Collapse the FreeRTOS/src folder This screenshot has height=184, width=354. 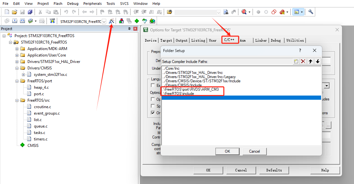point(17,100)
